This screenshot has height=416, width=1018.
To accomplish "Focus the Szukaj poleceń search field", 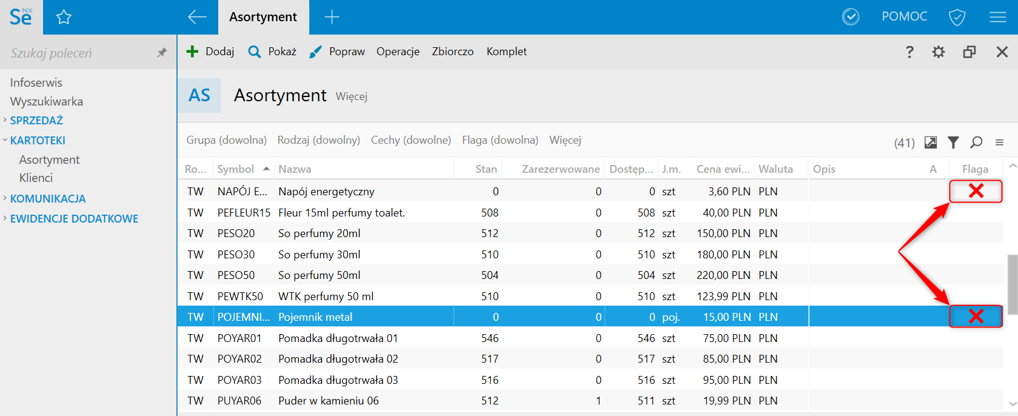I will tap(79, 53).
